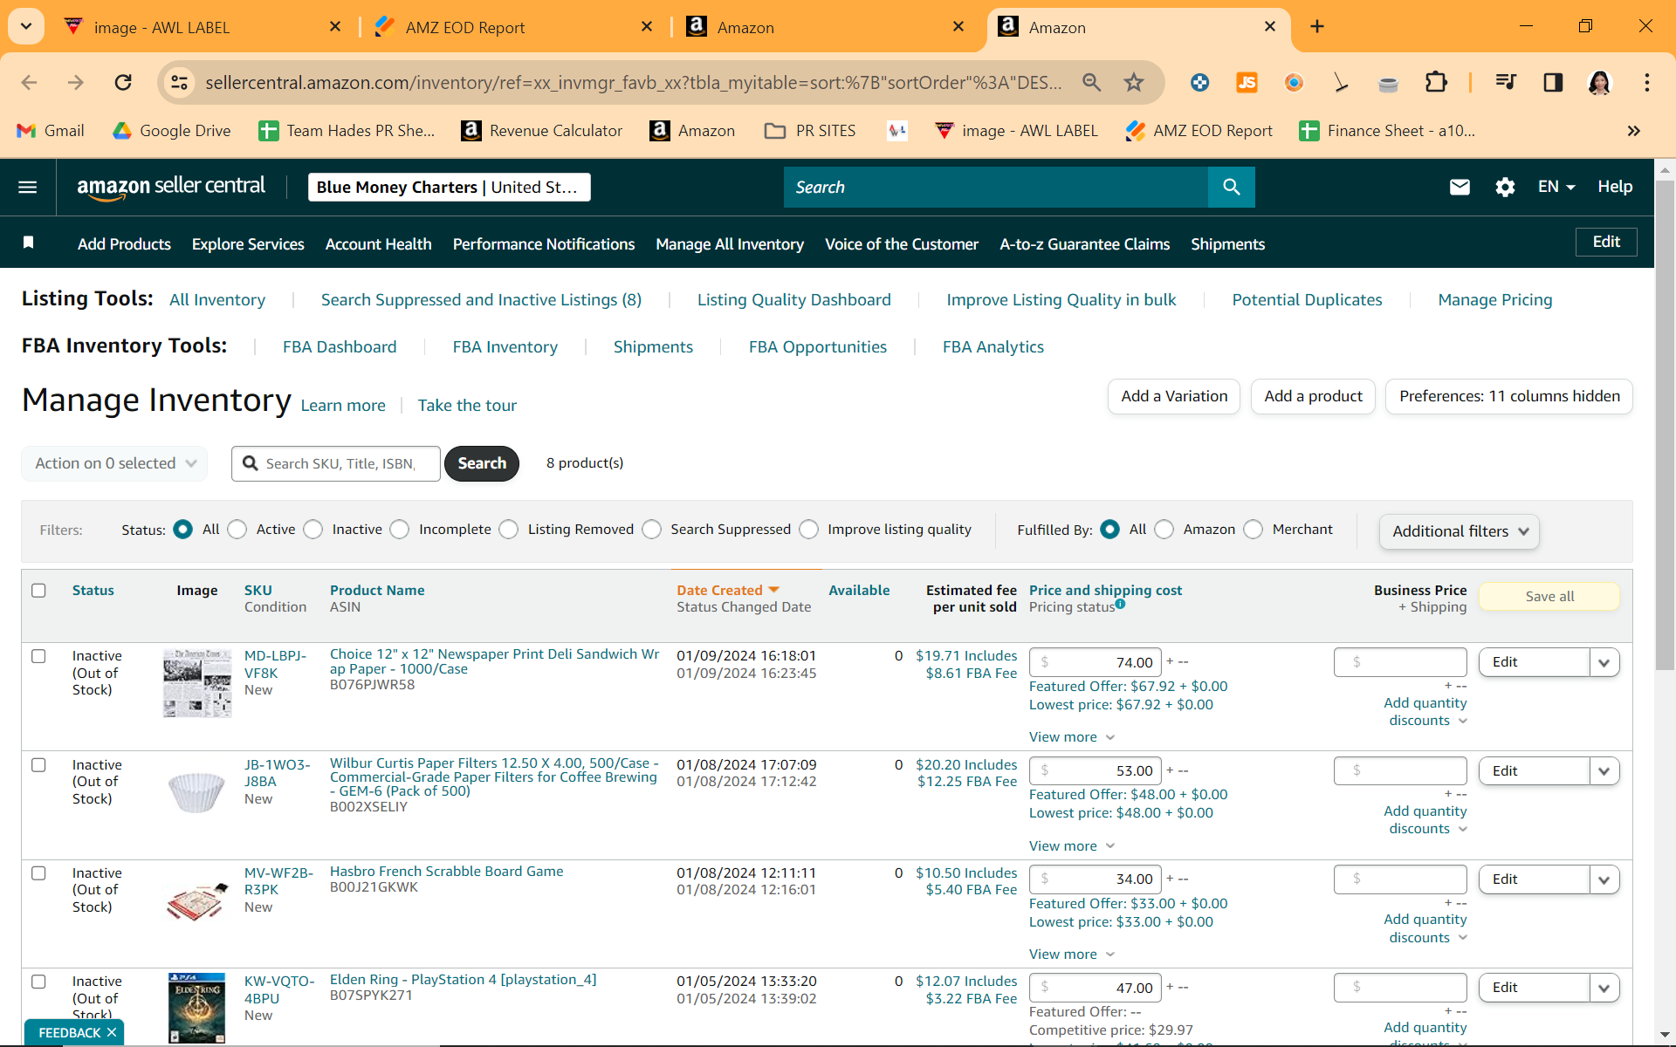Screen dimensions: 1676x1047
Task: View site information icon in address bar
Action: point(179,82)
